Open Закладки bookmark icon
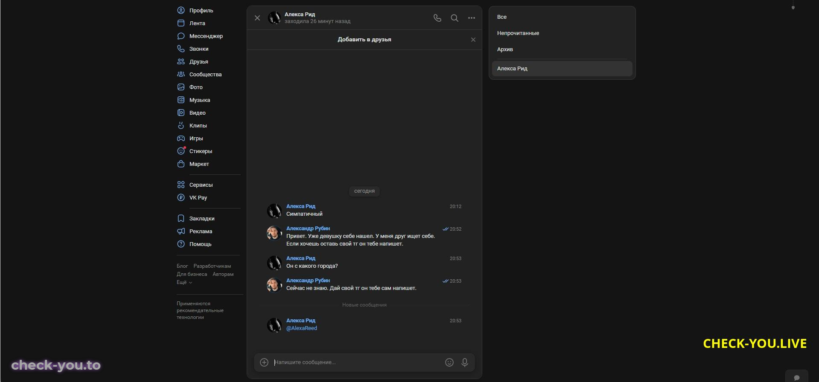819x382 pixels. click(x=181, y=218)
